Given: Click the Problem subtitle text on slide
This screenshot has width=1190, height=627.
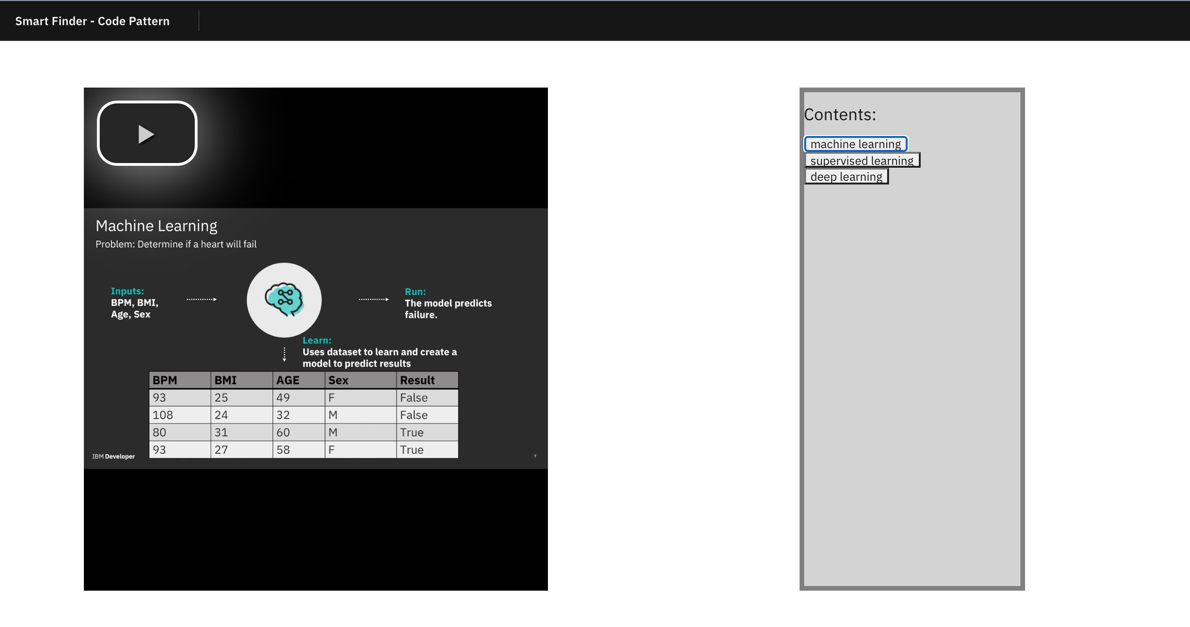Looking at the screenshot, I should coord(176,244).
